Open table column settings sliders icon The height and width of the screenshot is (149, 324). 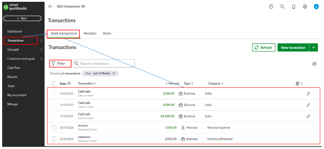pyautogui.click(x=314, y=64)
